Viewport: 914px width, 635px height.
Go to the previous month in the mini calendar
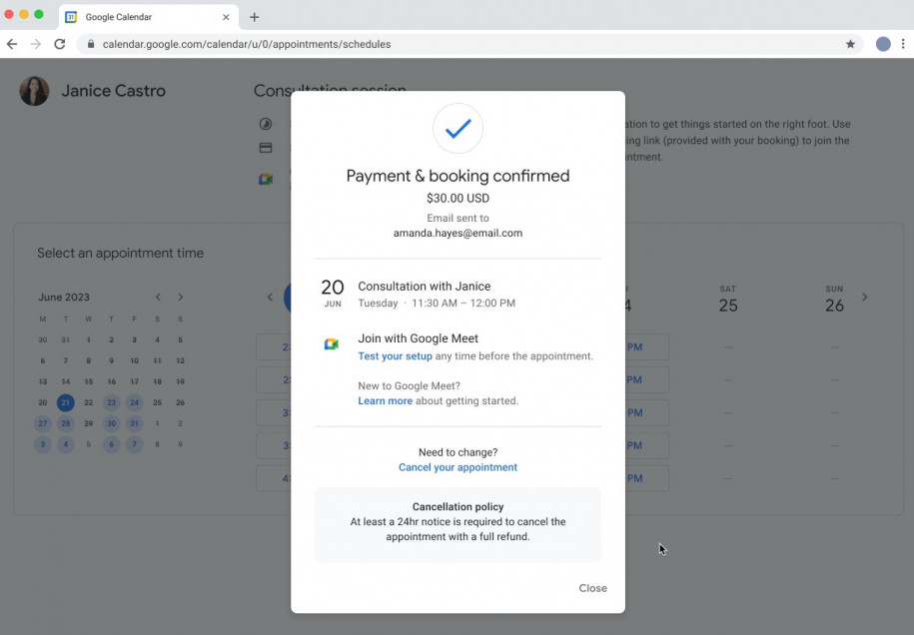click(x=158, y=297)
